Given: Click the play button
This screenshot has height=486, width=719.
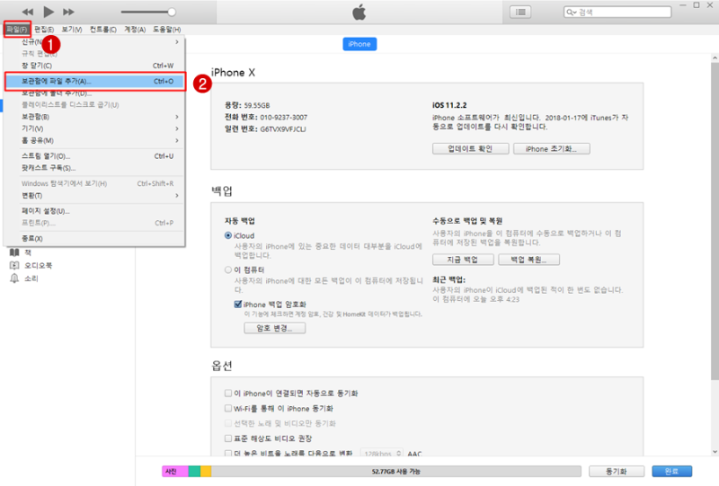Looking at the screenshot, I should (x=49, y=12).
